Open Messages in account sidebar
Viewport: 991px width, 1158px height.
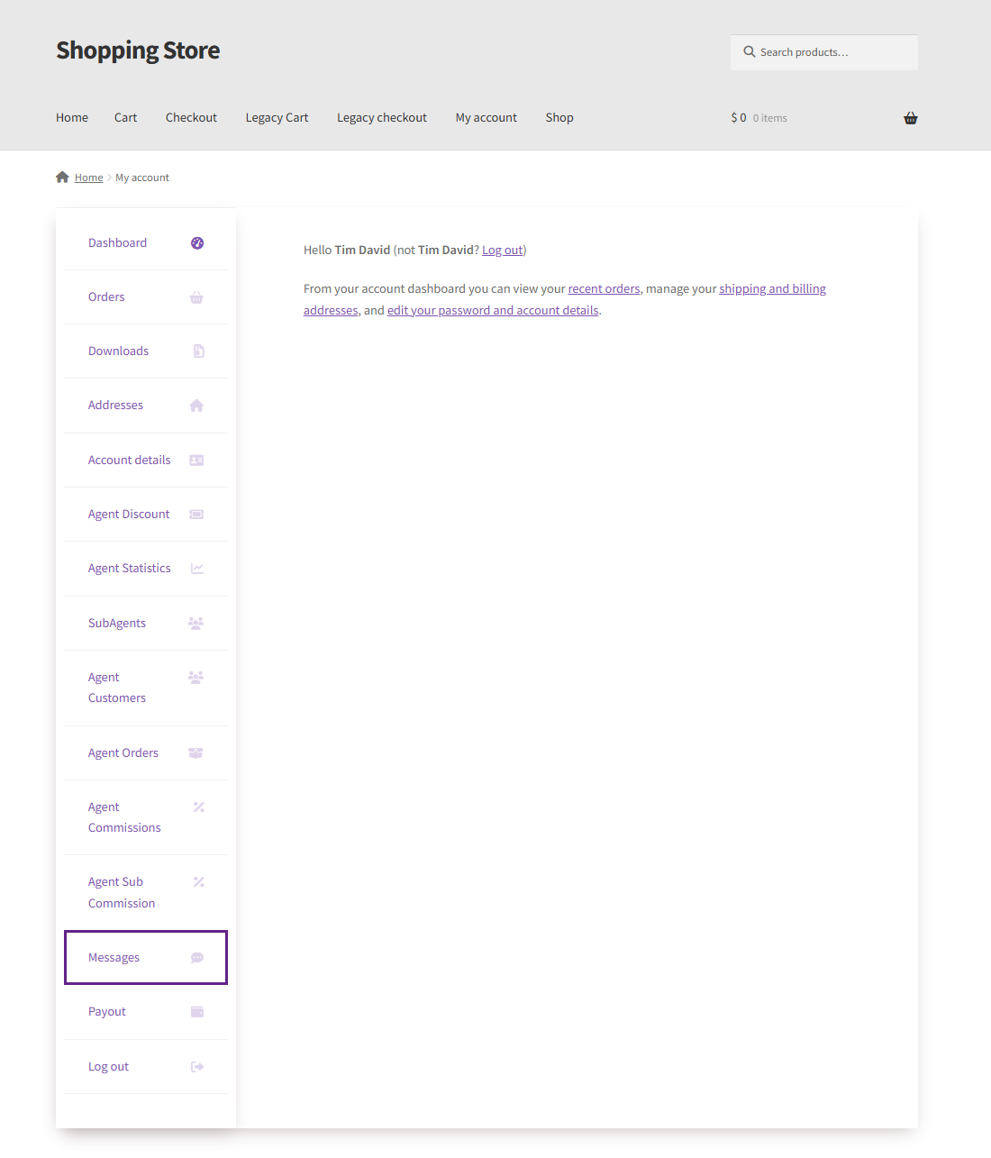[x=114, y=958]
